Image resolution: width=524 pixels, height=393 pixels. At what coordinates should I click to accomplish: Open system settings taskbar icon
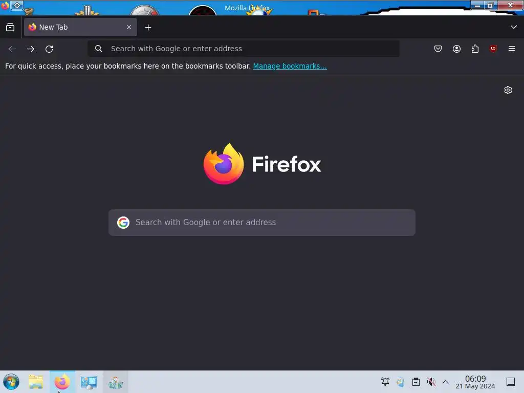pyautogui.click(x=89, y=382)
